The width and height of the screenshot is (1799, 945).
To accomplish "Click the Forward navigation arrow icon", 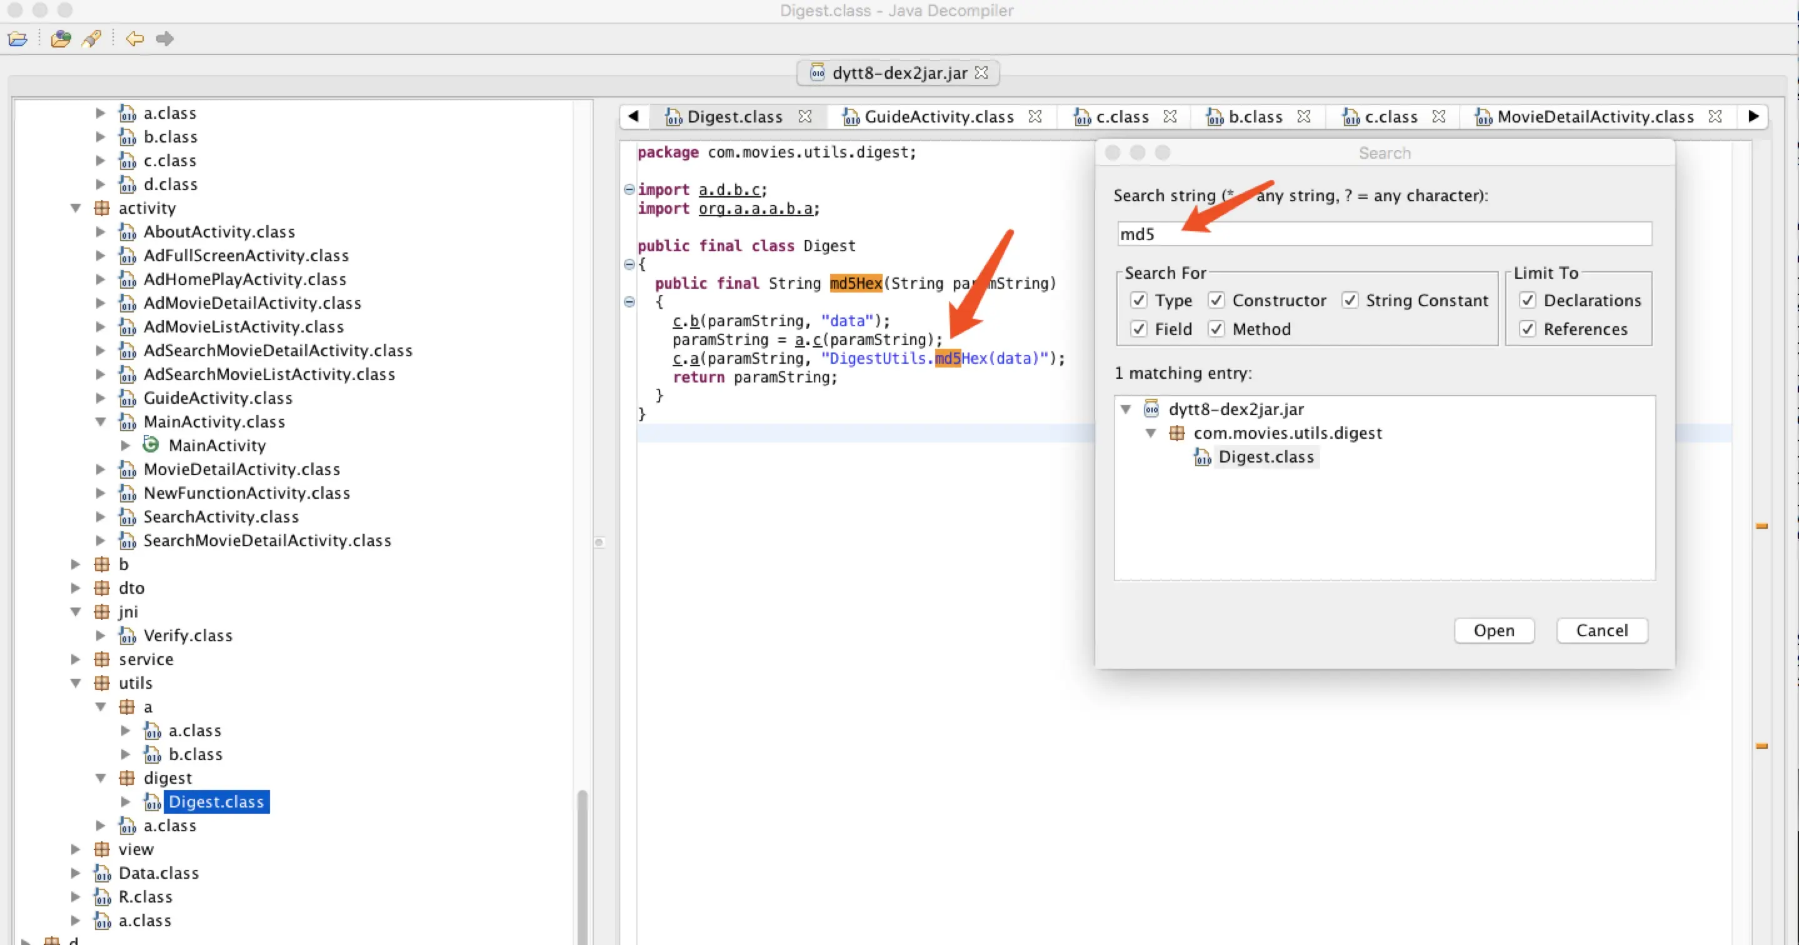I will pos(165,38).
